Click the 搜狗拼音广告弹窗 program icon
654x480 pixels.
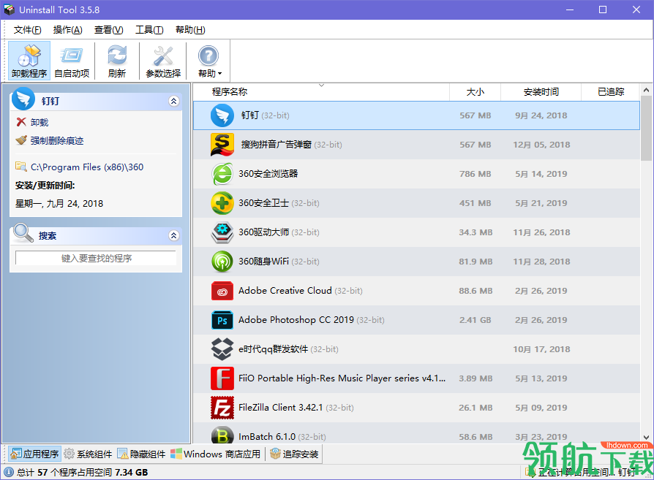tap(222, 145)
